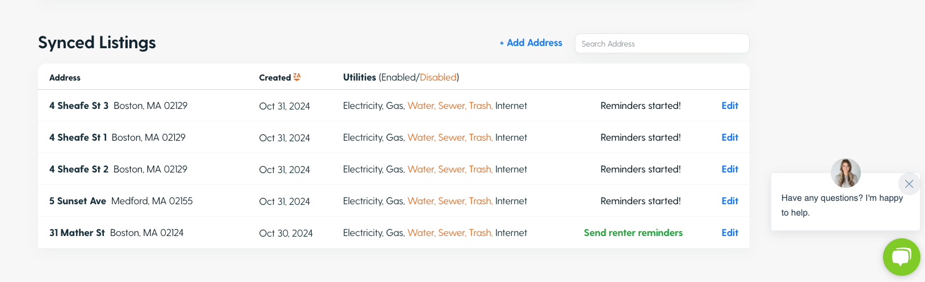Send renter reminders for 31 Mather St
This screenshot has height=282, width=925.
pyautogui.click(x=633, y=233)
